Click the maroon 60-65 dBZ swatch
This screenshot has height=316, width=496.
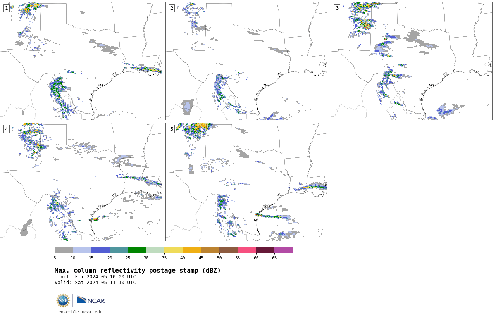[x=265, y=250]
